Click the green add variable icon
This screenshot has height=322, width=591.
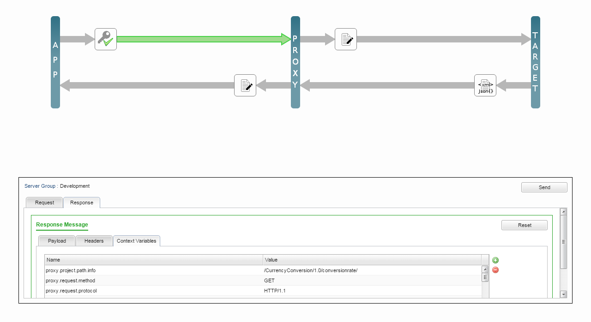tap(495, 260)
